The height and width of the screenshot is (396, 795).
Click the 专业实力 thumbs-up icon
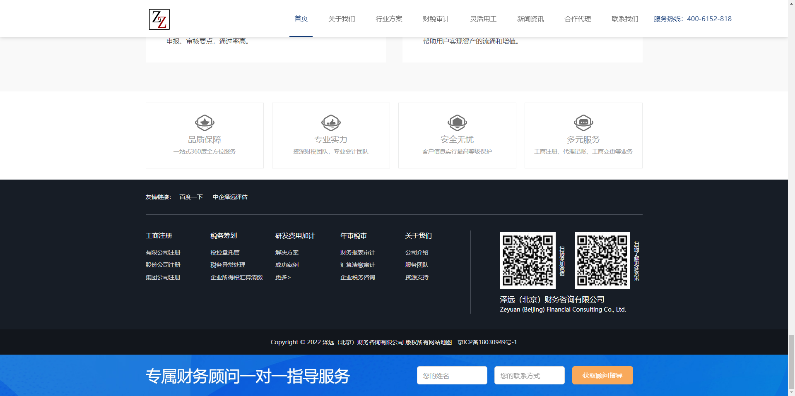tap(331, 122)
